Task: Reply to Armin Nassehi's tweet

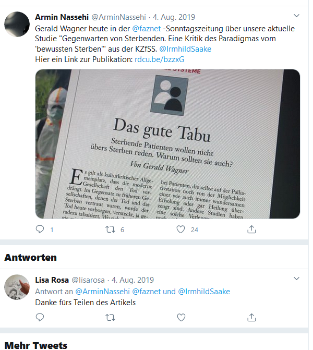Action: 40,229
